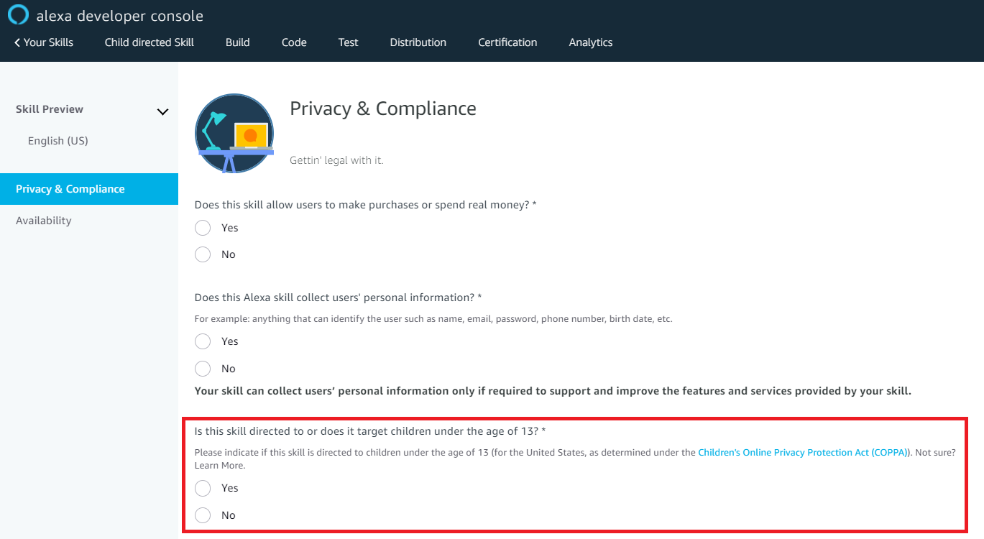Image resolution: width=984 pixels, height=539 pixels.
Task: Go to the Certification tab
Action: [x=507, y=42]
